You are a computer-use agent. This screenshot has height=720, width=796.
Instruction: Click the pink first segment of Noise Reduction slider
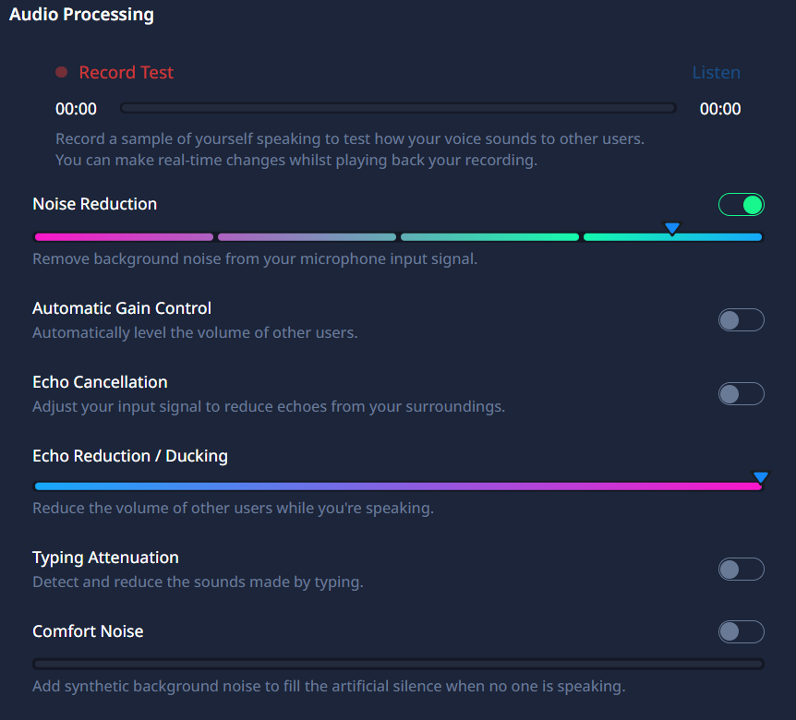pyautogui.click(x=125, y=237)
